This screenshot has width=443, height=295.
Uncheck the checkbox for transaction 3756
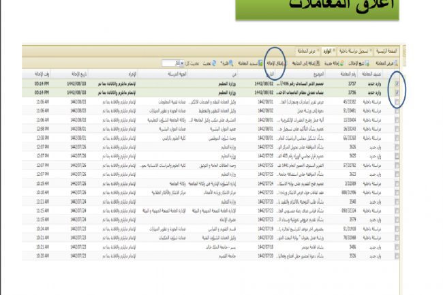pyautogui.click(x=397, y=93)
